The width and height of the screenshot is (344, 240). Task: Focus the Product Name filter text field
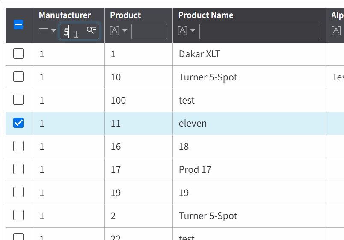[260, 31]
